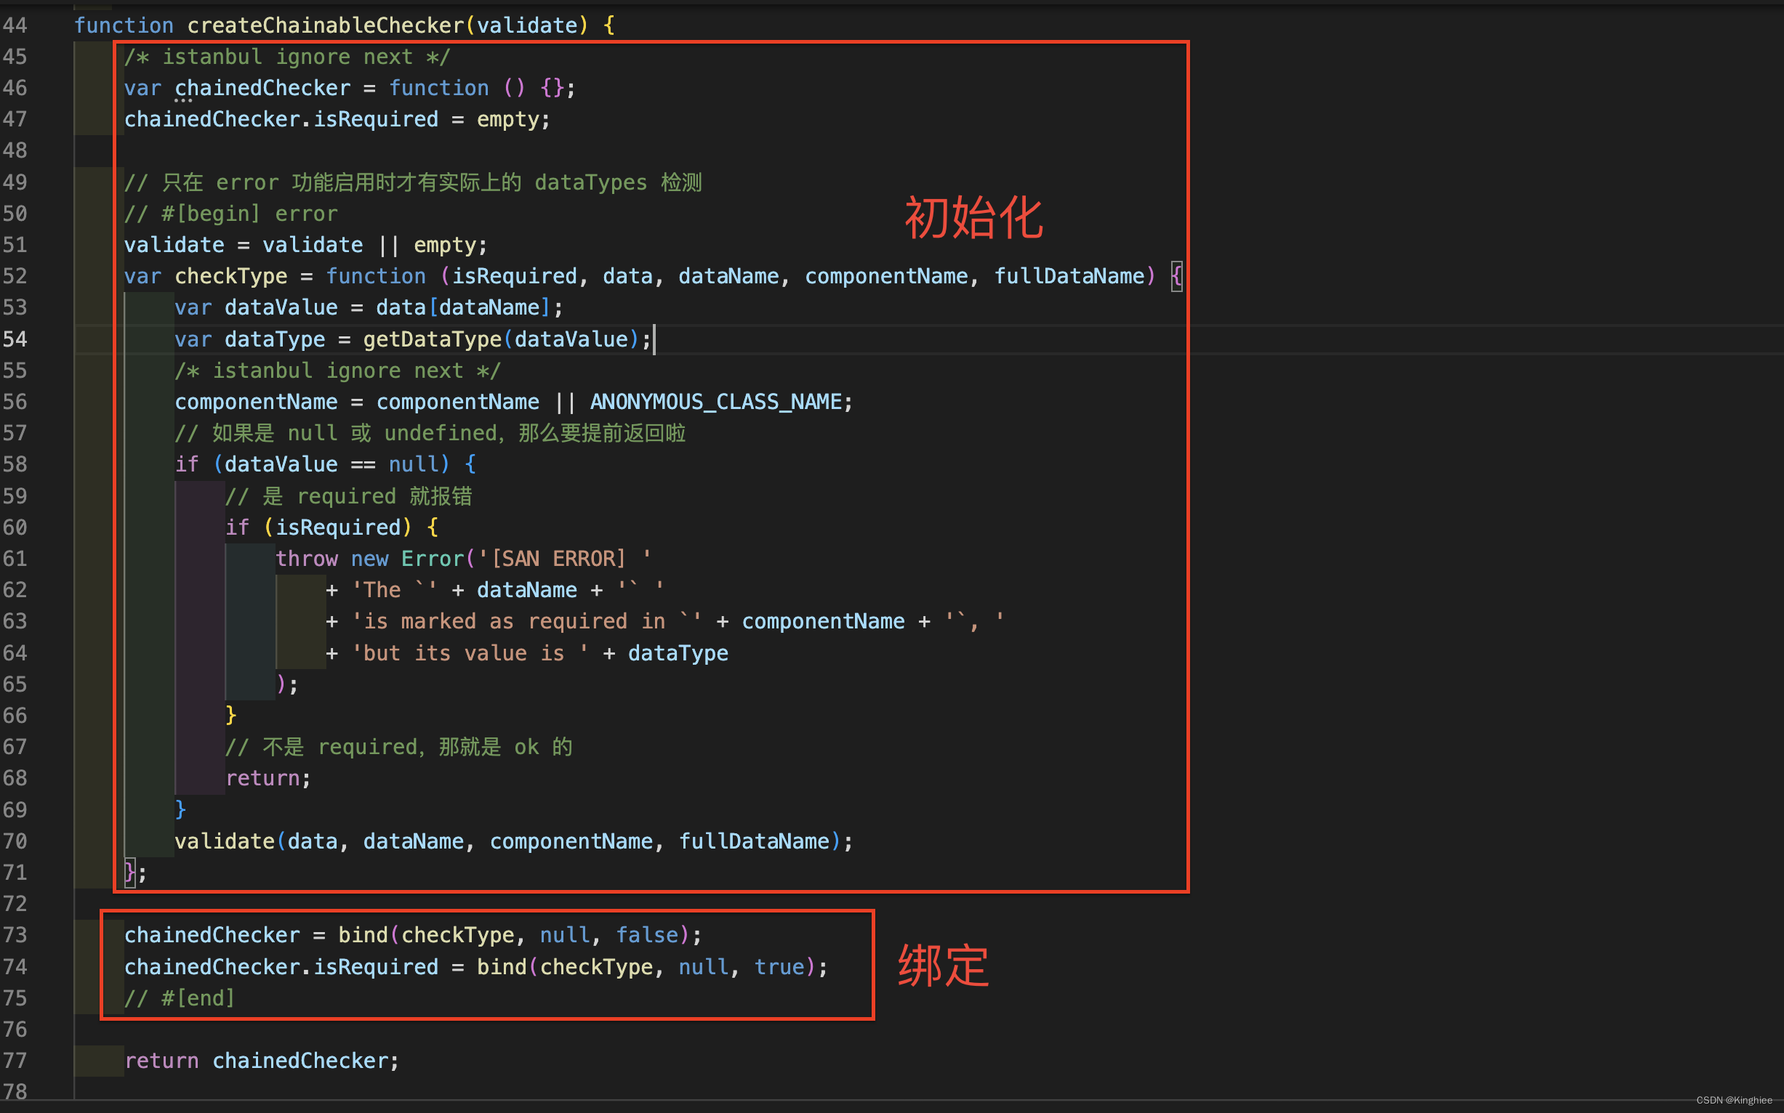Click the createChainableChecker function name
The width and height of the screenshot is (1784, 1113).
[x=326, y=25]
